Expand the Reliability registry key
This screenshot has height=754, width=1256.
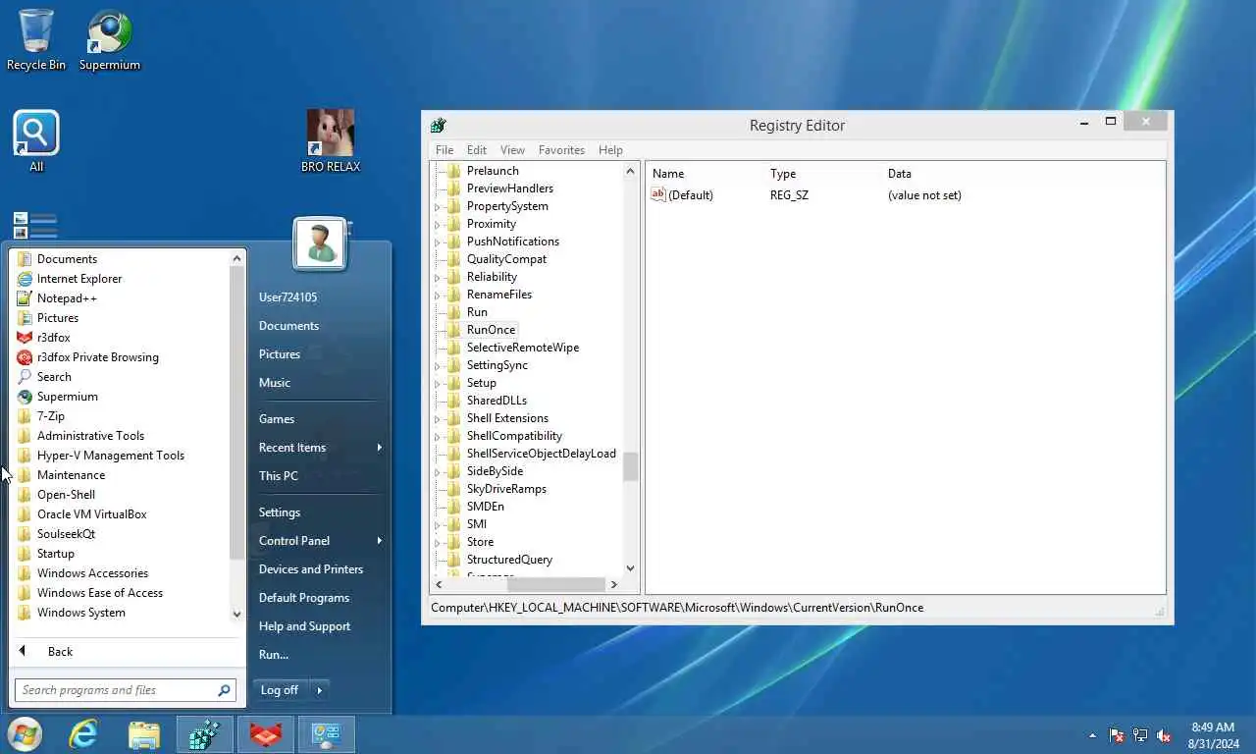point(438,278)
